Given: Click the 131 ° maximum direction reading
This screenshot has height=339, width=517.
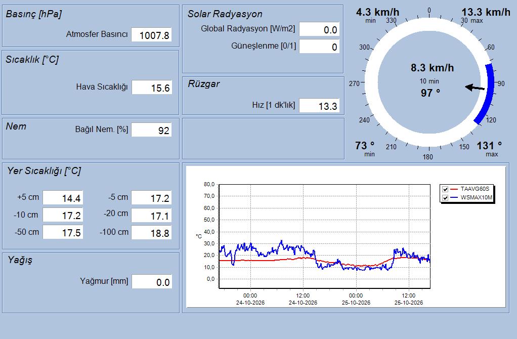Looking at the screenshot, I should [x=489, y=145].
